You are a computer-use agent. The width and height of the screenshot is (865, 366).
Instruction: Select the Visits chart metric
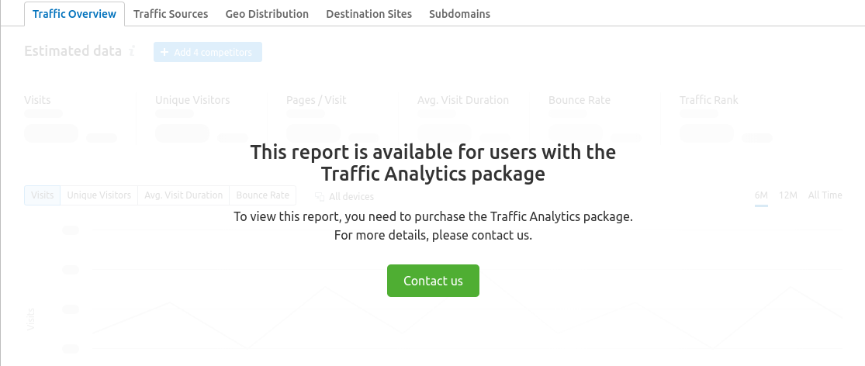click(43, 195)
